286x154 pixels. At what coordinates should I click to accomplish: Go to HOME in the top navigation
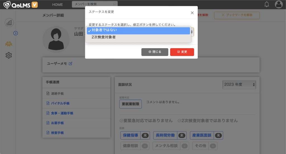[x=58, y=4]
